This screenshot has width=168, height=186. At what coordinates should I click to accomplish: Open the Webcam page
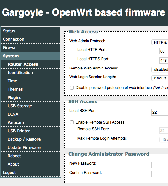(31, 122)
